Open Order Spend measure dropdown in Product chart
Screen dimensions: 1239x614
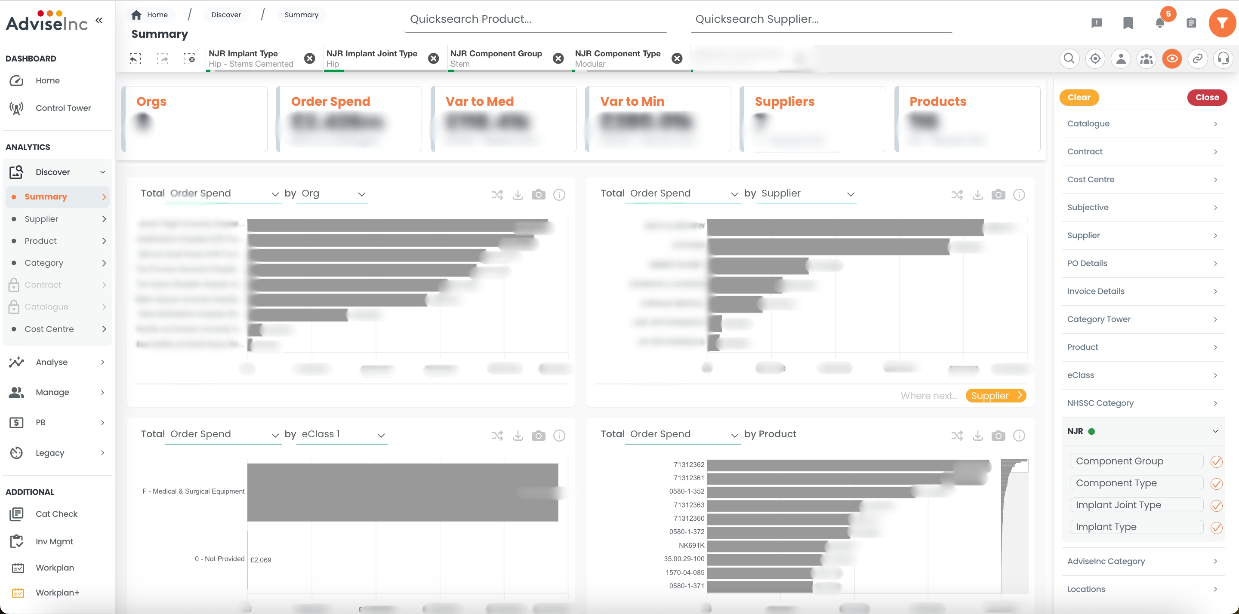point(682,435)
